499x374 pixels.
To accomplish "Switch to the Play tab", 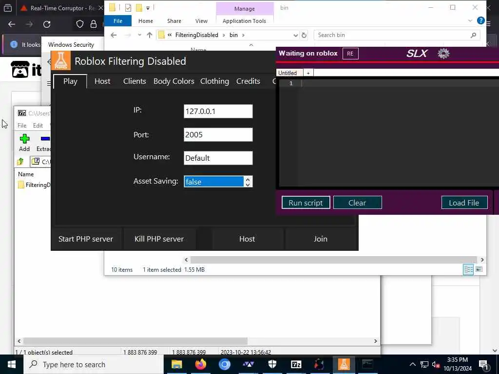I will (x=70, y=81).
